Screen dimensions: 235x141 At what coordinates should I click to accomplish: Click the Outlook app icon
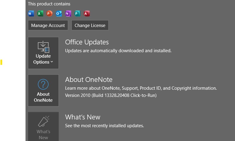pos(59,13)
